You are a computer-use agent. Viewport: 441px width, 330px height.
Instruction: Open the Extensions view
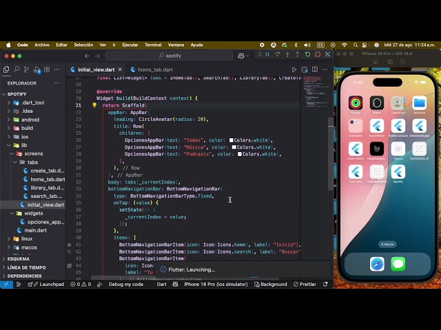pyautogui.click(x=47, y=69)
